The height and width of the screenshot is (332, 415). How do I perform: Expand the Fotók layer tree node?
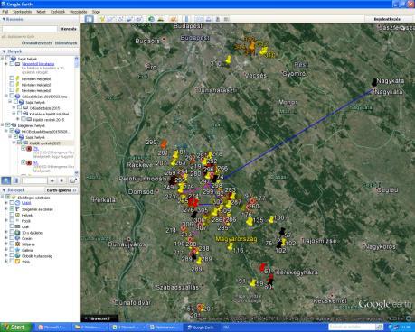point(6,220)
